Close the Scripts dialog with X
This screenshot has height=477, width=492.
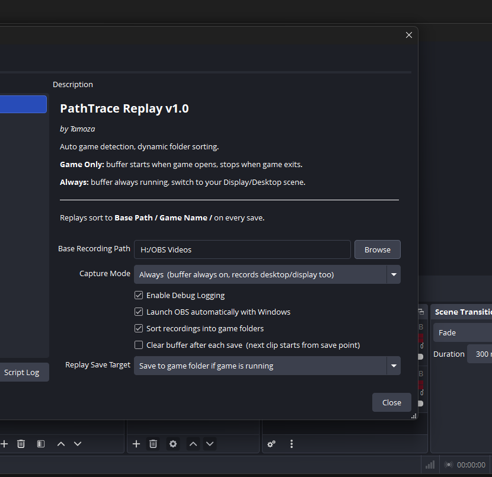coord(408,35)
